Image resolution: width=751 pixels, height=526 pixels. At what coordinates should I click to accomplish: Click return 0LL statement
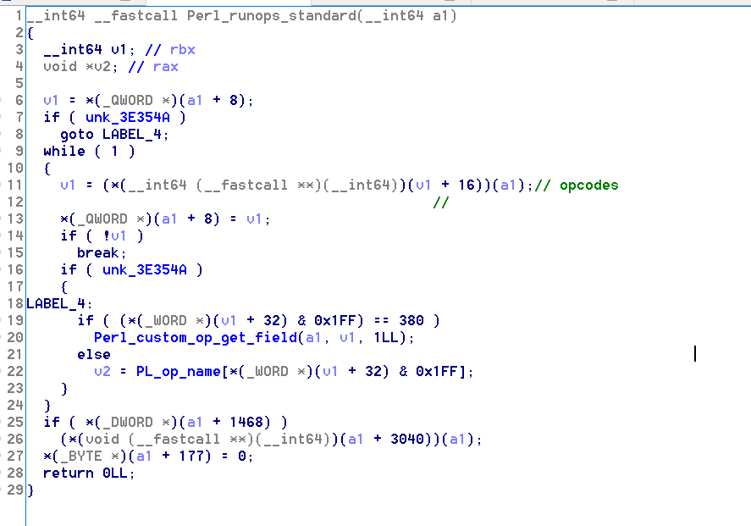click(x=89, y=473)
